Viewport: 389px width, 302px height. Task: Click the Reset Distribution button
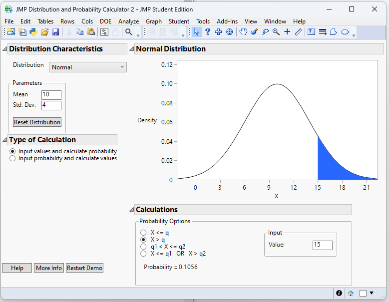pyautogui.click(x=37, y=122)
